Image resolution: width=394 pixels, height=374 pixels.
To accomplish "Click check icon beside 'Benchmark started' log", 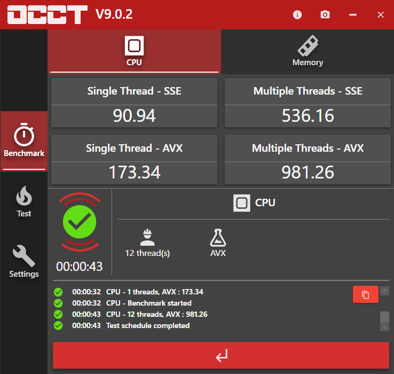I will [x=58, y=303].
